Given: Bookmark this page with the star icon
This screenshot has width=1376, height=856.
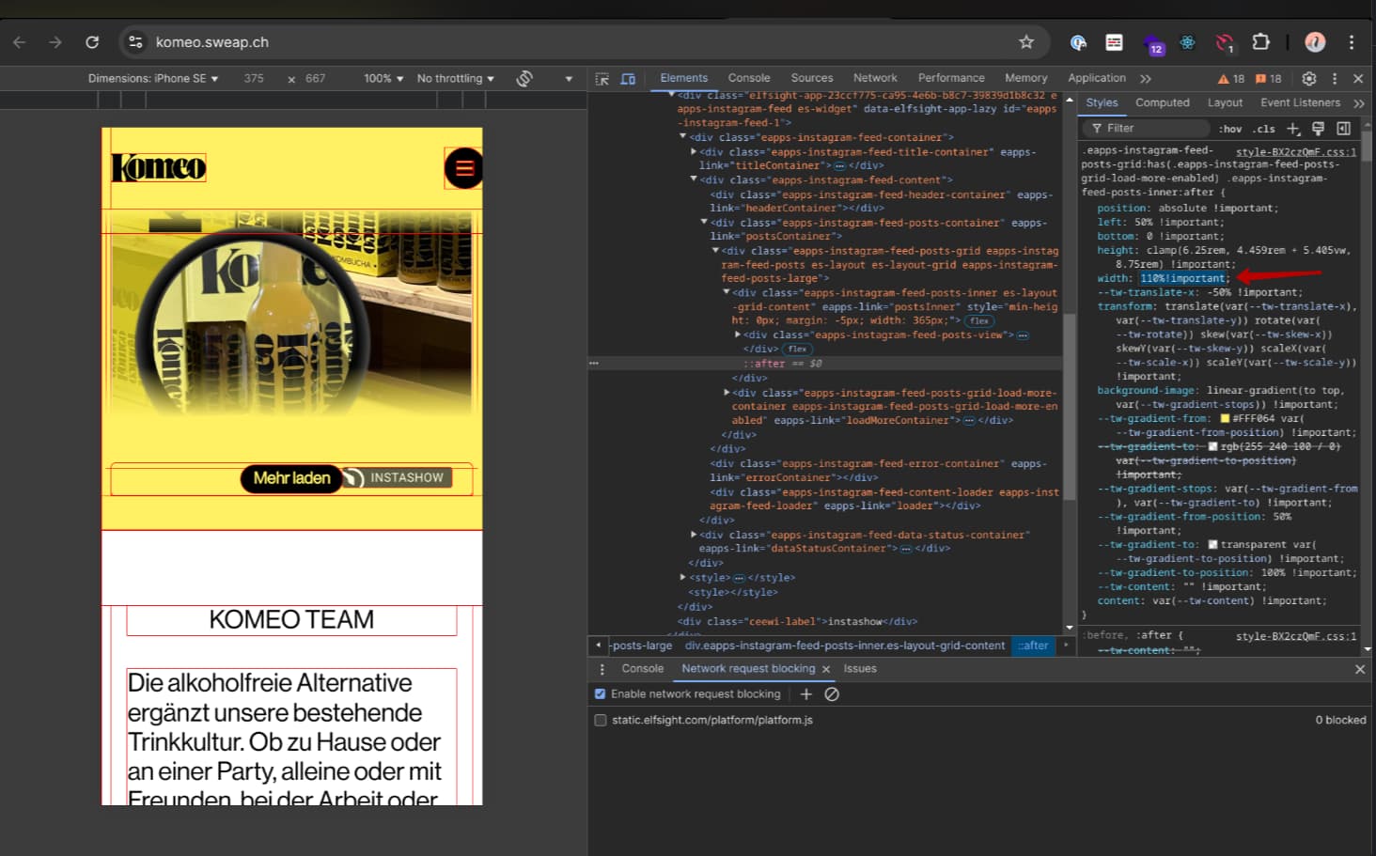Looking at the screenshot, I should (x=1026, y=42).
